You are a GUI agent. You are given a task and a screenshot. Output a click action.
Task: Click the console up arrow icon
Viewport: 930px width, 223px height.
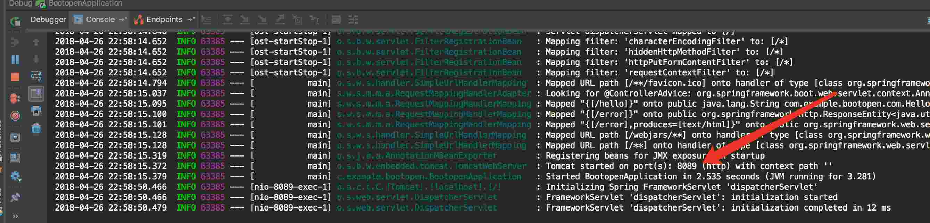pyautogui.click(x=36, y=42)
